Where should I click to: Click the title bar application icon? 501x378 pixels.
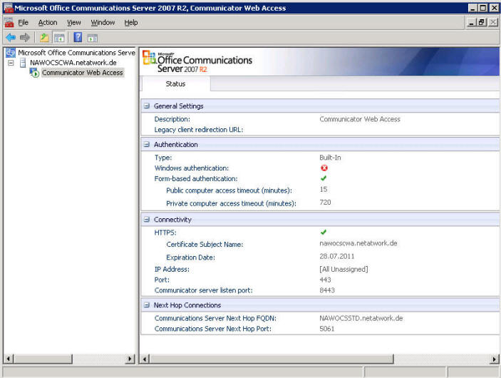pyautogui.click(x=9, y=8)
